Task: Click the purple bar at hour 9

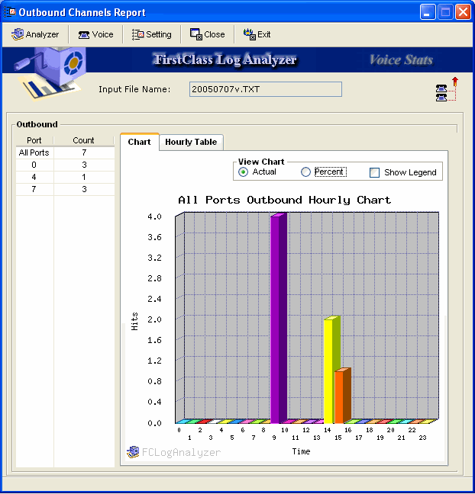Action: (276, 320)
